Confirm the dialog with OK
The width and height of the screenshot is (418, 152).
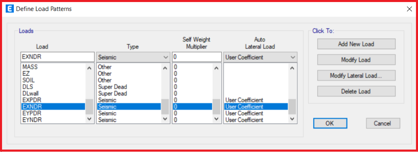click(x=330, y=123)
